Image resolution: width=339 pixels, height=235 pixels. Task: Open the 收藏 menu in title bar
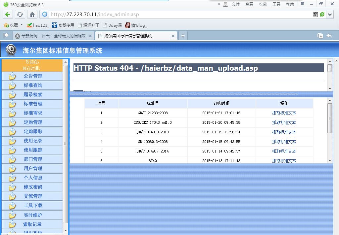[263, 4]
